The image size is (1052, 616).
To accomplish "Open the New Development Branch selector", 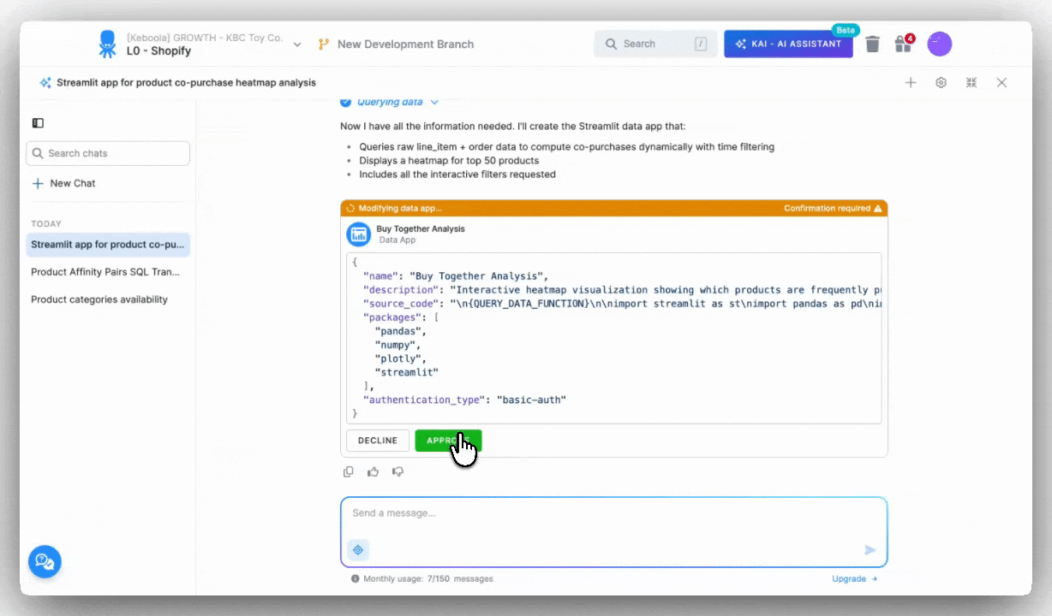I will coord(396,44).
